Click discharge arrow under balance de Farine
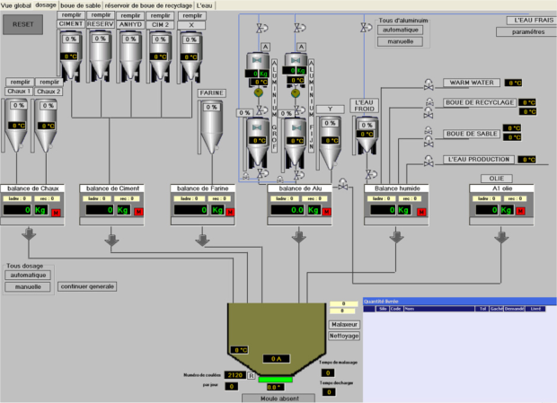Screen dimensions: 557x403 [x=202, y=241]
